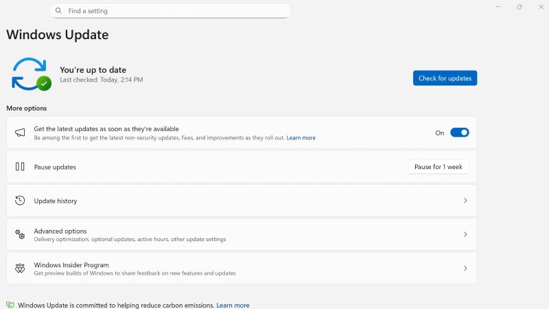The height and width of the screenshot is (309, 549).
Task: Minimize the Settings window
Action: [498, 7]
